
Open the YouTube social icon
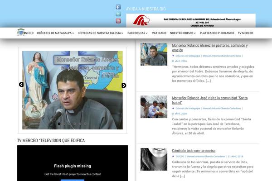click(x=118, y=21)
